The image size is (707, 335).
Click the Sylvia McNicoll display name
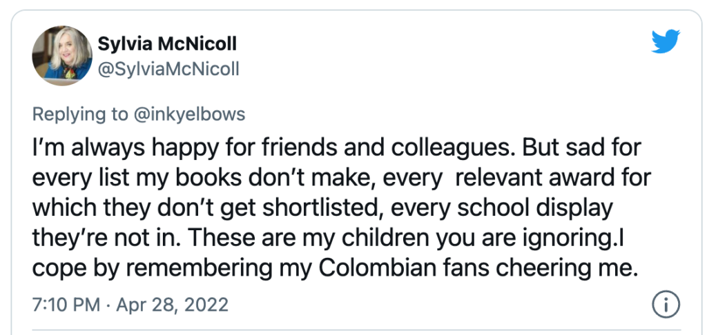(x=167, y=44)
